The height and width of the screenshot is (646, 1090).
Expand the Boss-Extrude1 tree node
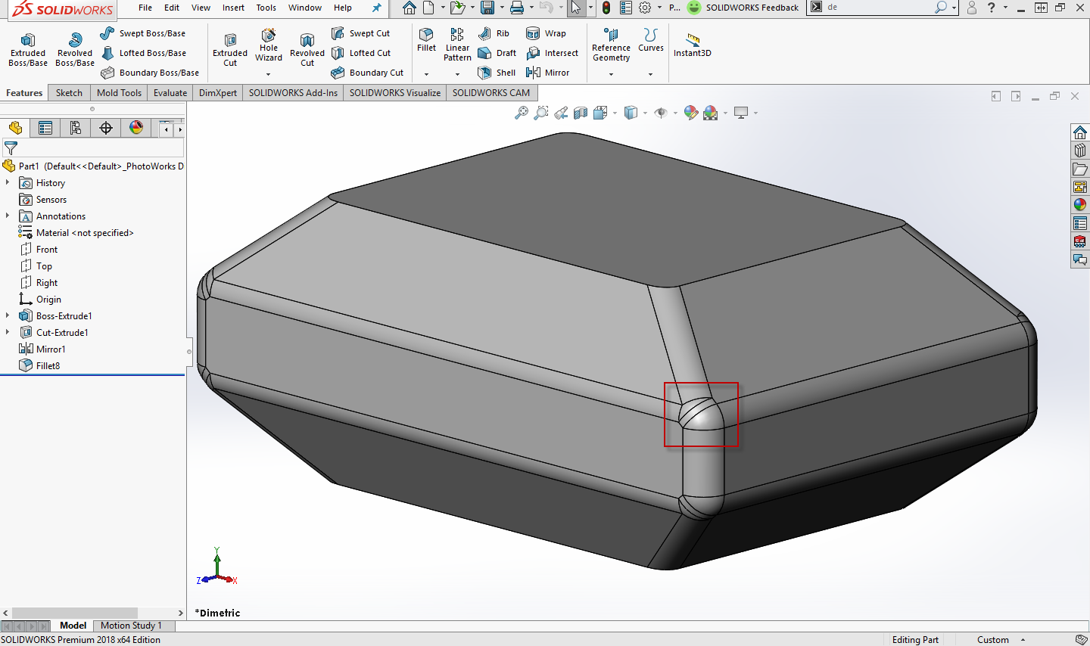pyautogui.click(x=8, y=315)
